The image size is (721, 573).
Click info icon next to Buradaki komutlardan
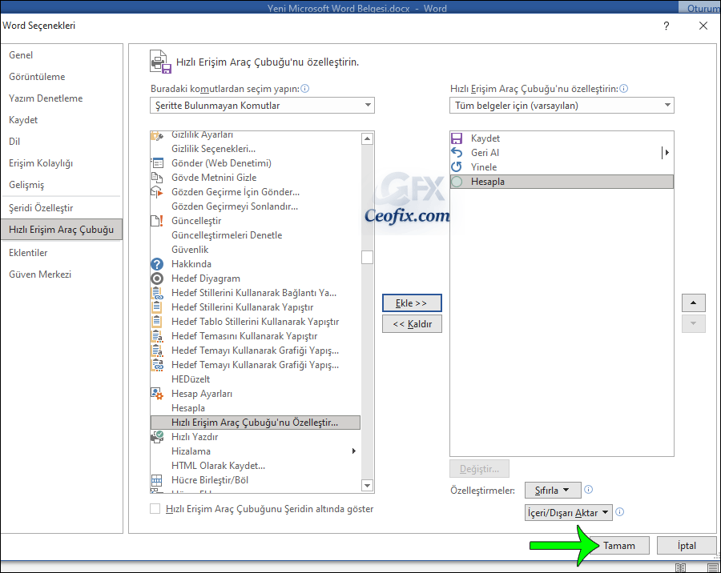(305, 89)
